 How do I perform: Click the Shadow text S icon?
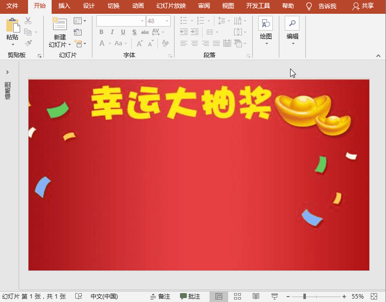[x=134, y=32]
